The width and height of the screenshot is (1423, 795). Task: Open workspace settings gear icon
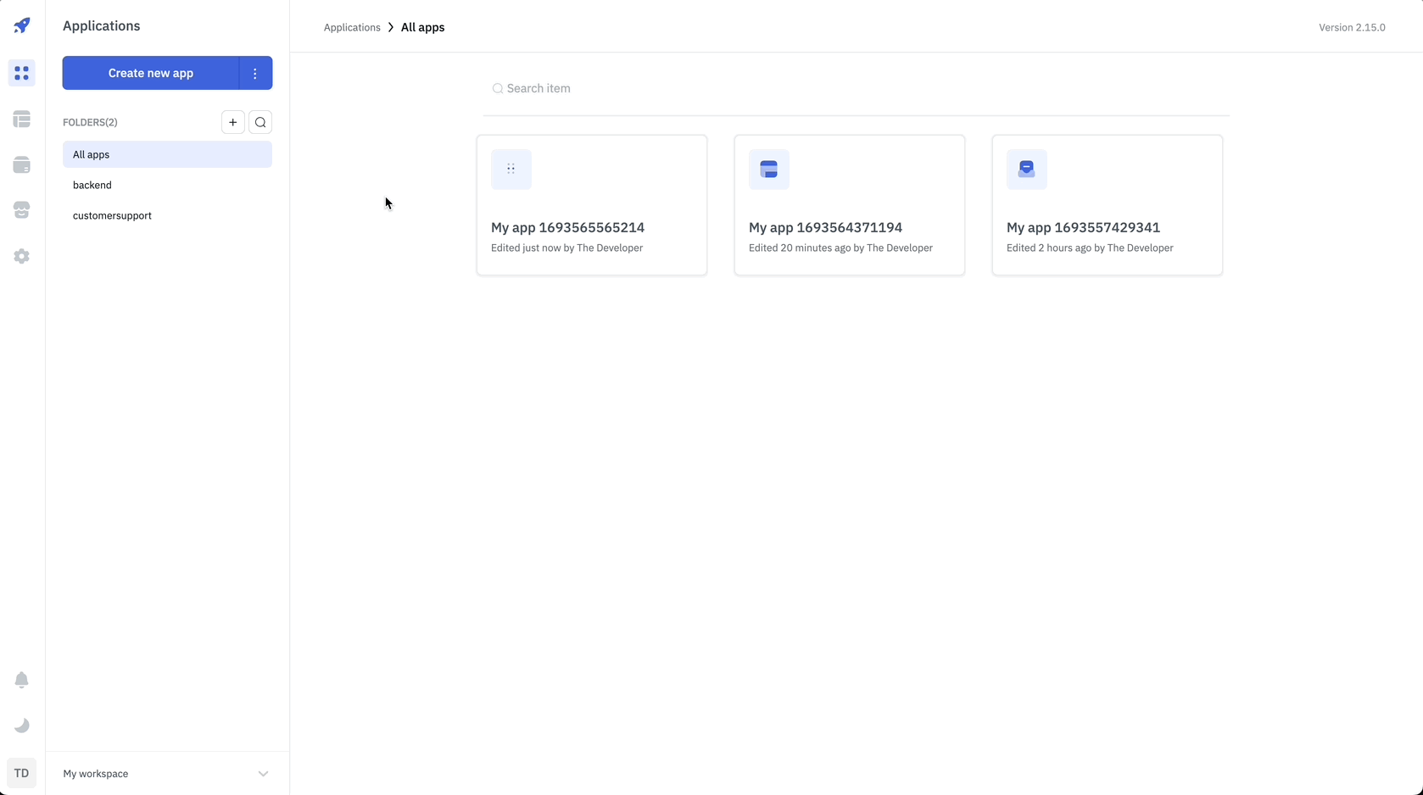(22, 256)
